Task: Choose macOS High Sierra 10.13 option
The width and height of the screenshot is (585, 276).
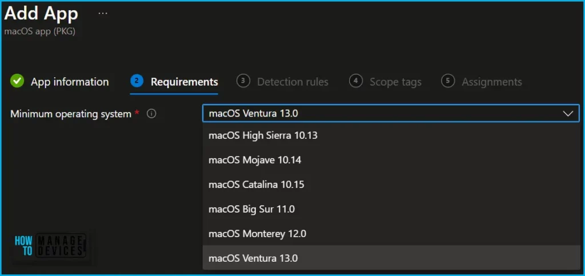Action: 391,135
